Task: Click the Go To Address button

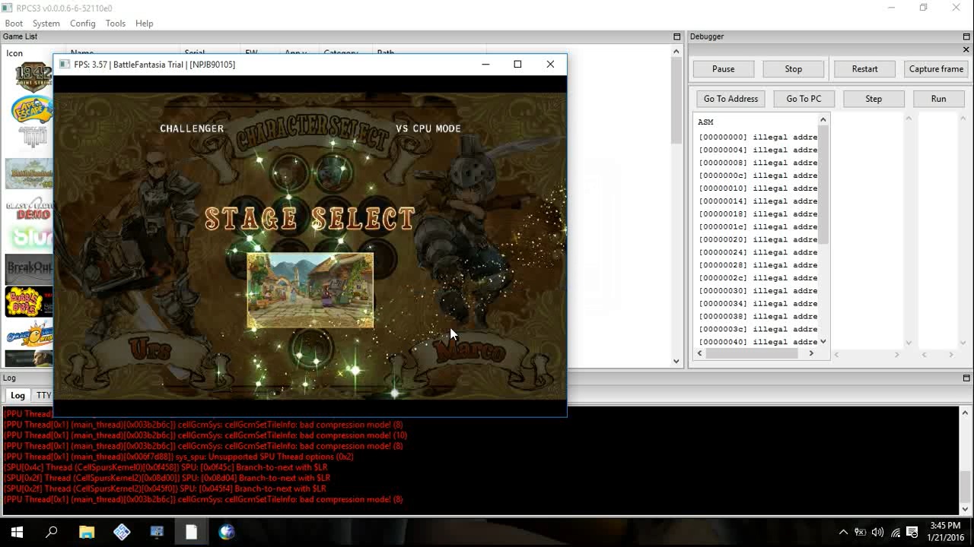Action: 730,99
